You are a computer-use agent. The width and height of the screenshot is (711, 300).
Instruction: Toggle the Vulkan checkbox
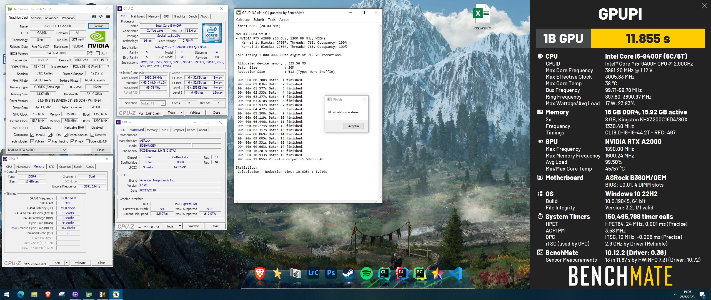tap(32, 141)
